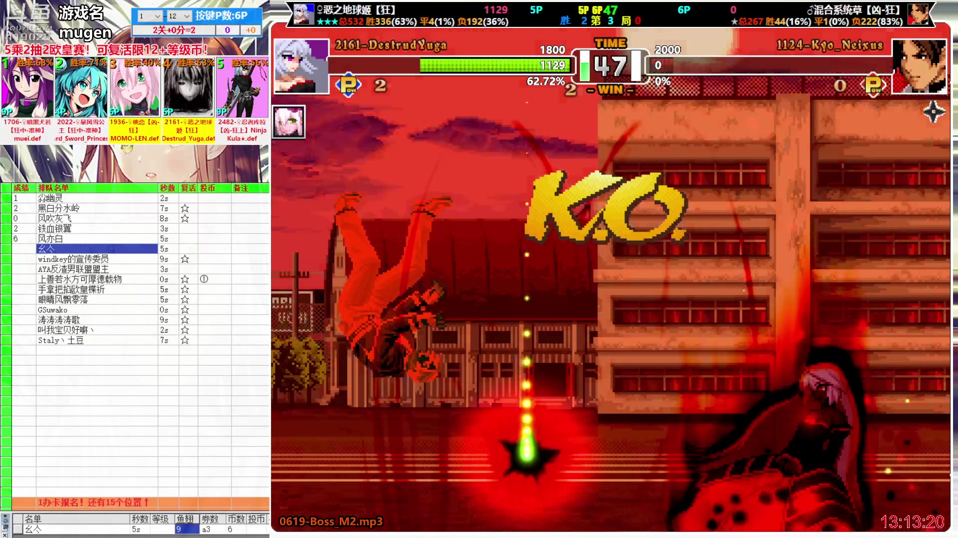Viewport: 958px width, 538px height.
Task: Select character 4 Destrud Yuga portrait
Action: coord(188,87)
